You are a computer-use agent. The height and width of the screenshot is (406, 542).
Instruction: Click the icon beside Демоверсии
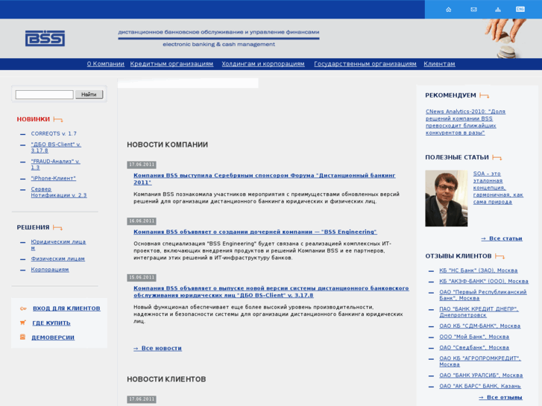pos(22,337)
